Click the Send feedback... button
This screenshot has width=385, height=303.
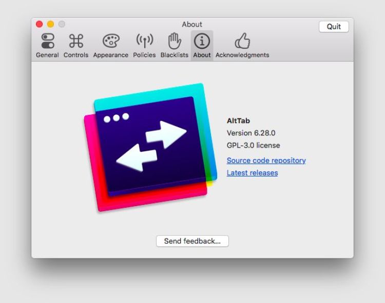(192, 241)
